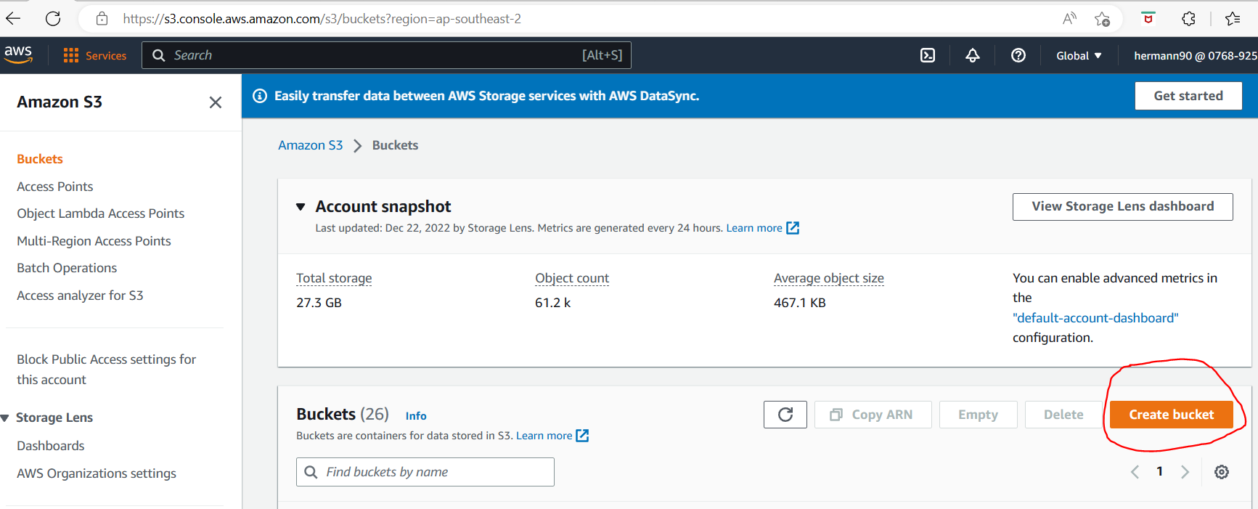This screenshot has width=1258, height=509.
Task: Click View Storage Lens dashboard button
Action: pos(1123,207)
